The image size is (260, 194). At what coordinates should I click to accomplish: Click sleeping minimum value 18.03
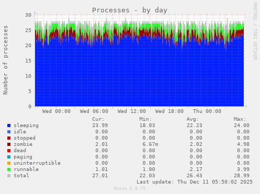tap(147, 125)
